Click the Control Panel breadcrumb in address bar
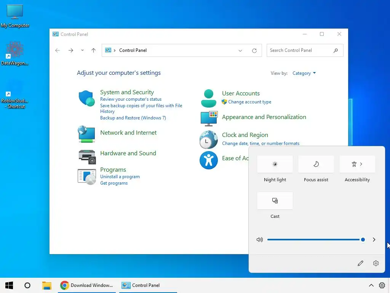Image resolution: width=390 pixels, height=293 pixels. (133, 50)
